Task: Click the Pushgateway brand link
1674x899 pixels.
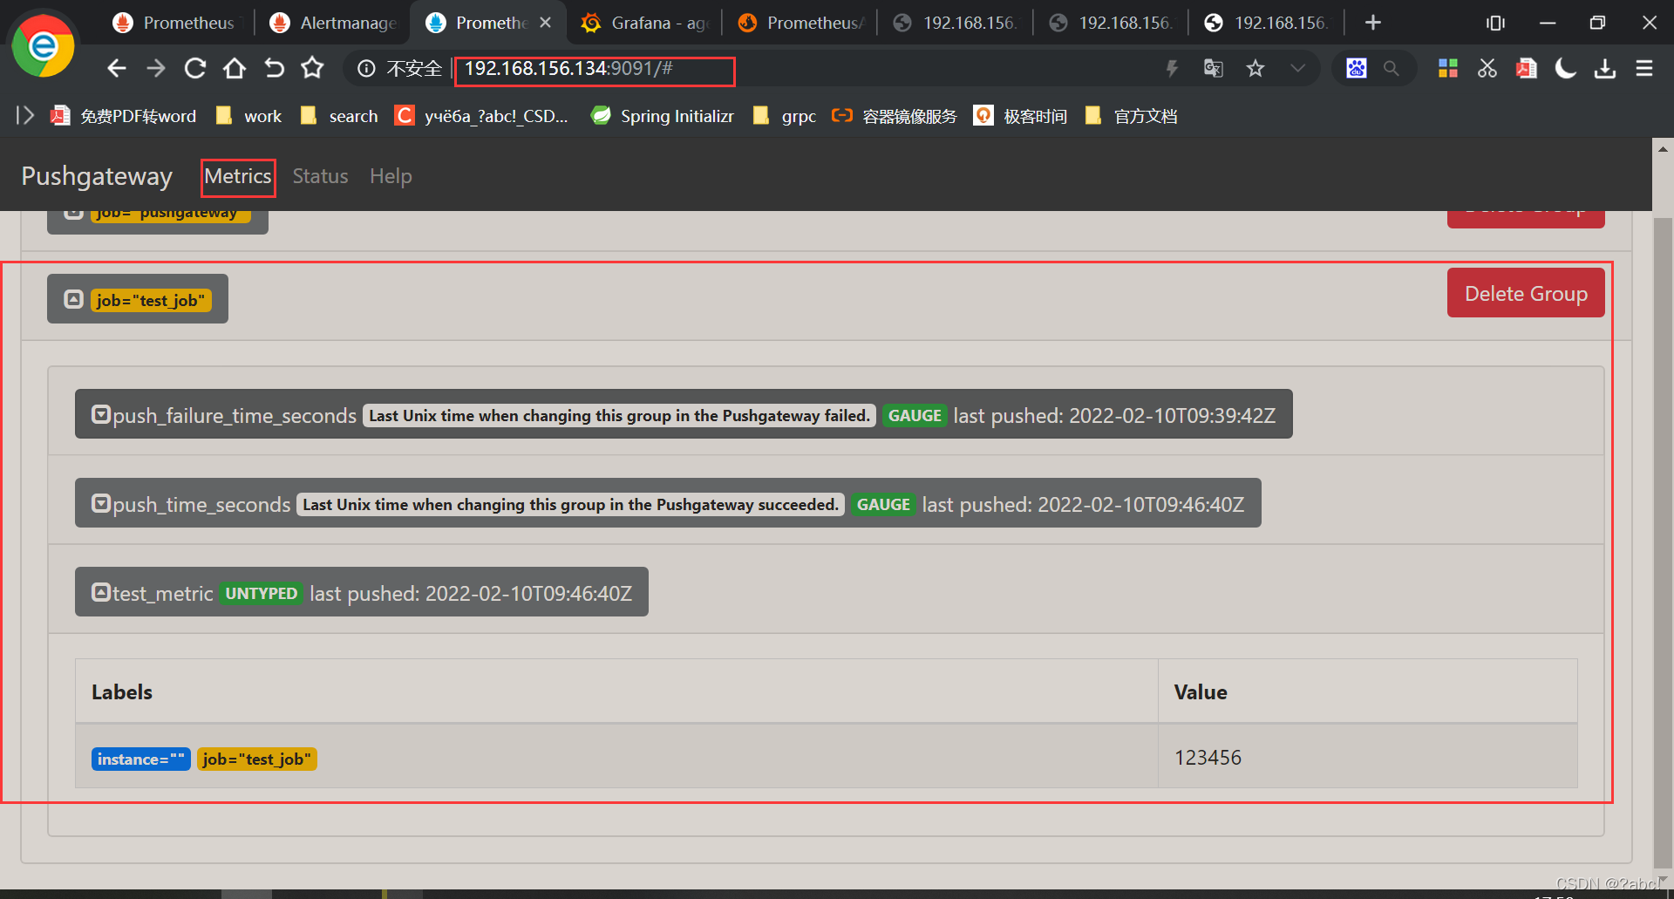Action: point(97,176)
